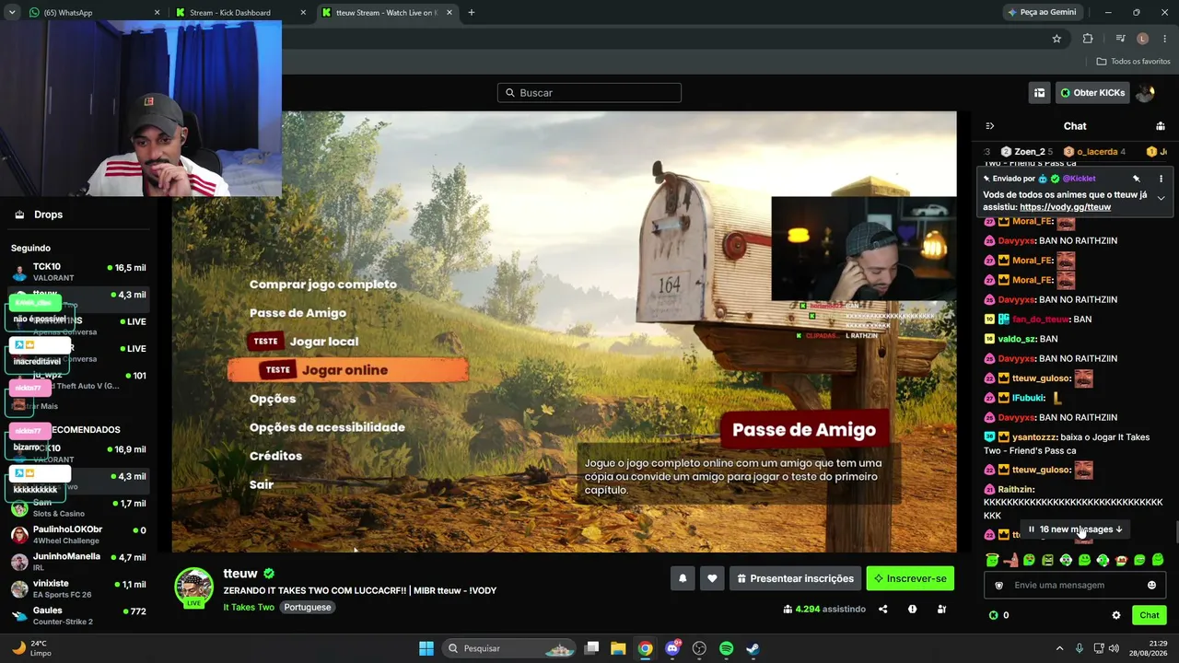Open chat rules shield icon
The width and height of the screenshot is (1179, 663).
(999, 586)
